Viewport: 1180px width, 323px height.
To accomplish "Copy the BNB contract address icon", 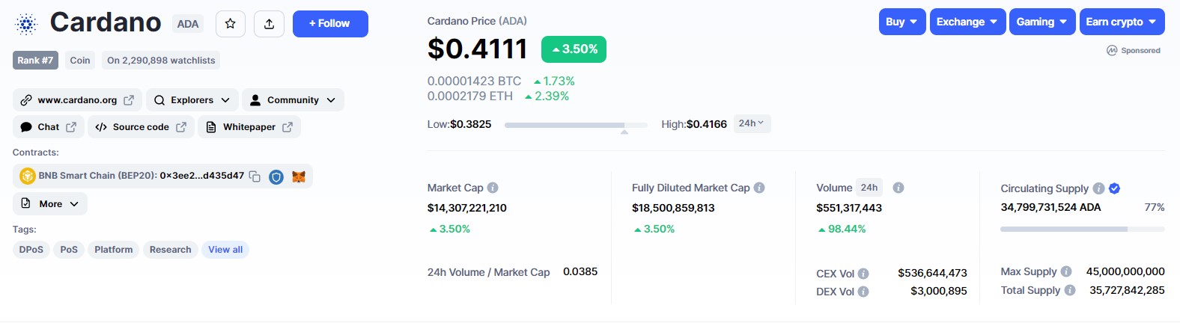I will (x=255, y=176).
